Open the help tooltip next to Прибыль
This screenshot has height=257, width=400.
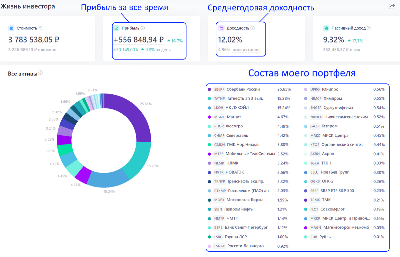point(143,28)
